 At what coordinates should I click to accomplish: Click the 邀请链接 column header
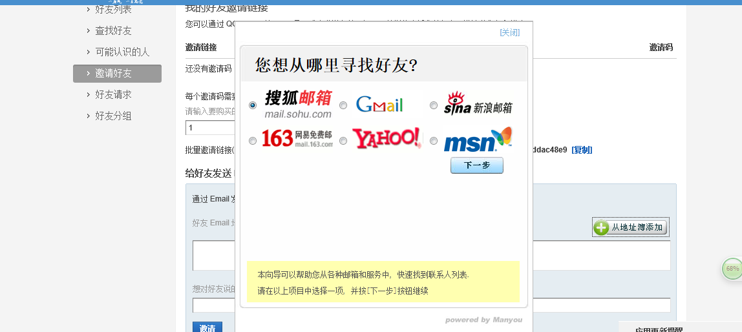(x=201, y=47)
